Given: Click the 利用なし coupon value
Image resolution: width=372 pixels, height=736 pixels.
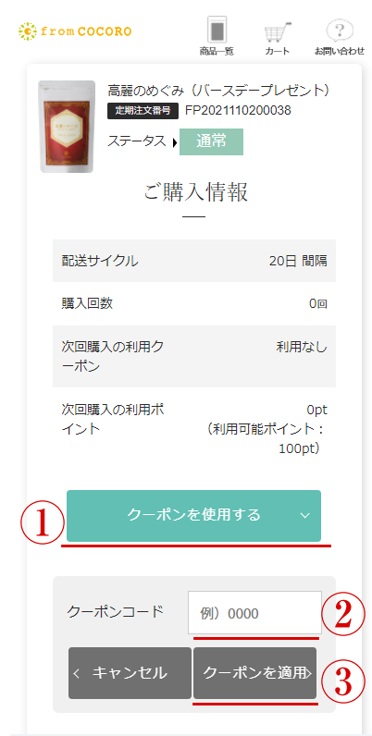Looking at the screenshot, I should [302, 348].
